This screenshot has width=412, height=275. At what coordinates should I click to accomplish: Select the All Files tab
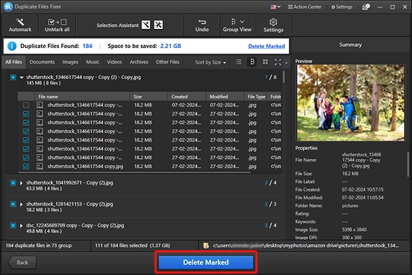coord(14,62)
